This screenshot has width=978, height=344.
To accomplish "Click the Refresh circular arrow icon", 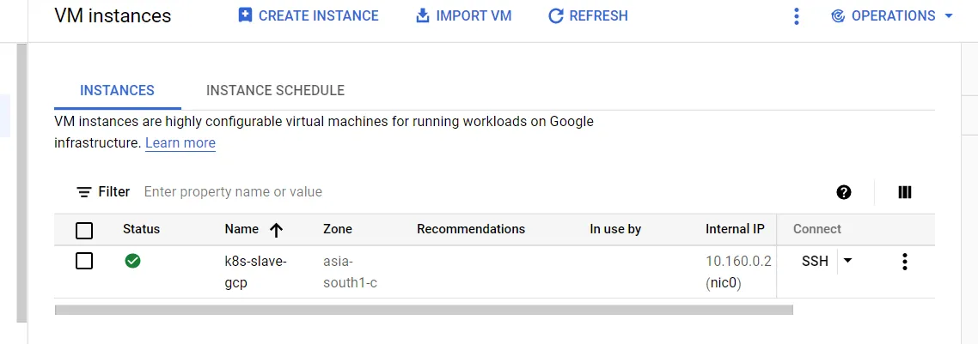I will tap(556, 15).
